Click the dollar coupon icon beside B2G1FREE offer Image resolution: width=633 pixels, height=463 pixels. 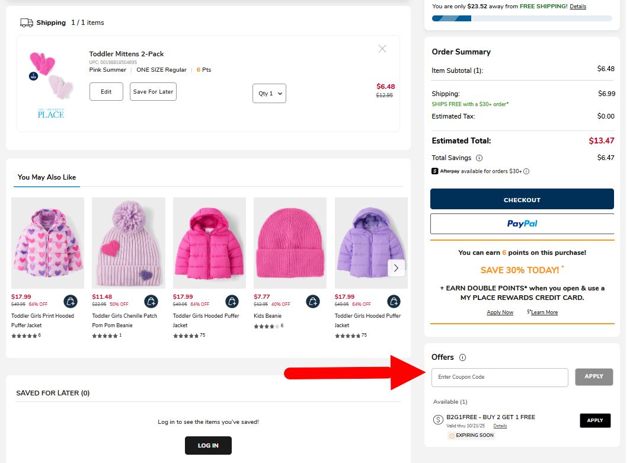tap(438, 419)
